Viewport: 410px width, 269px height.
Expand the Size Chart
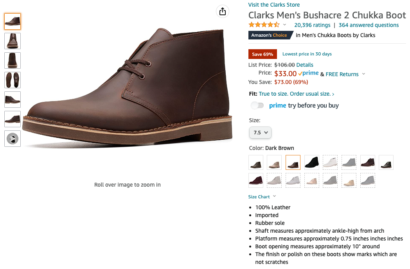[262, 197]
